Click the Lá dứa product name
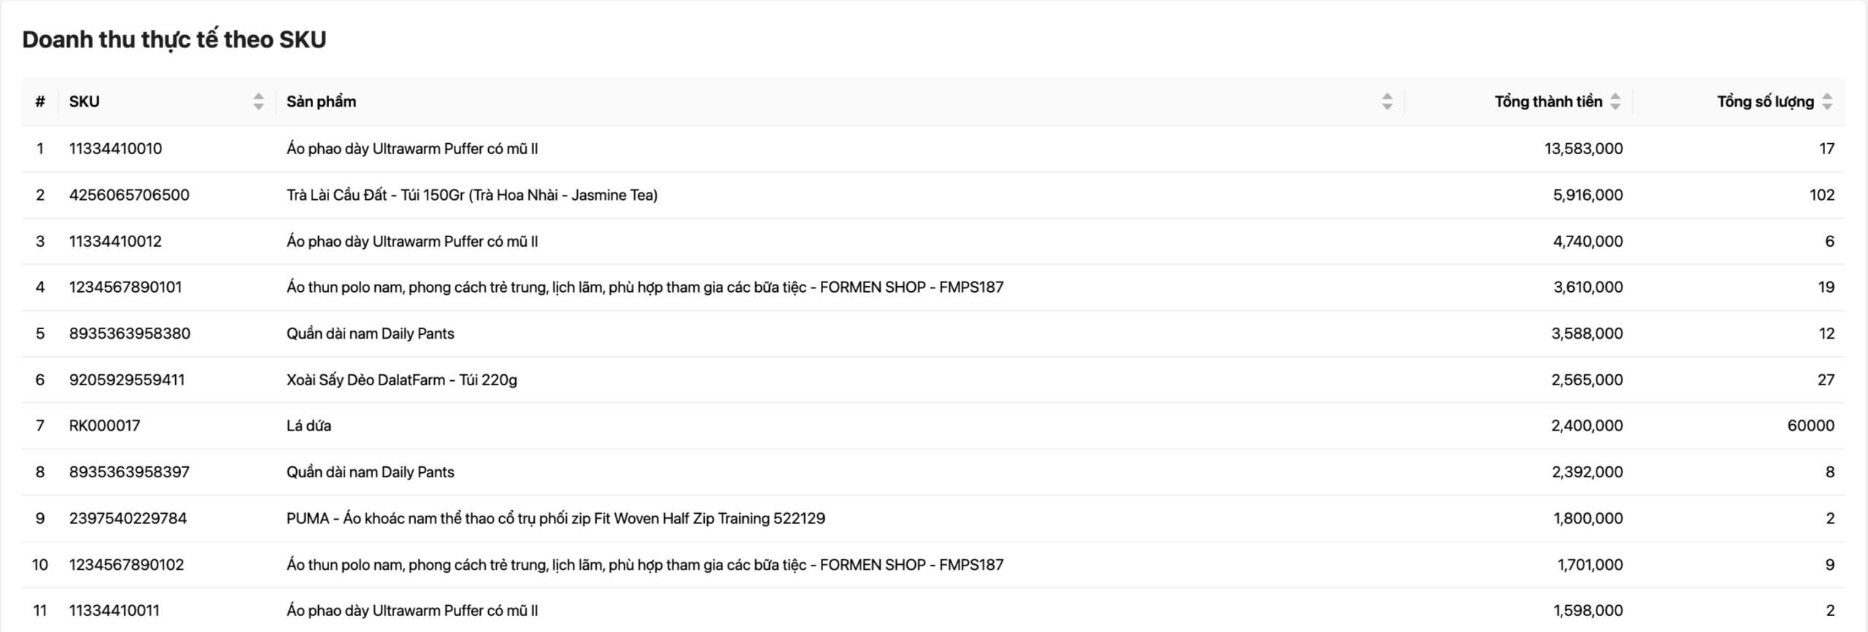 [x=309, y=425]
